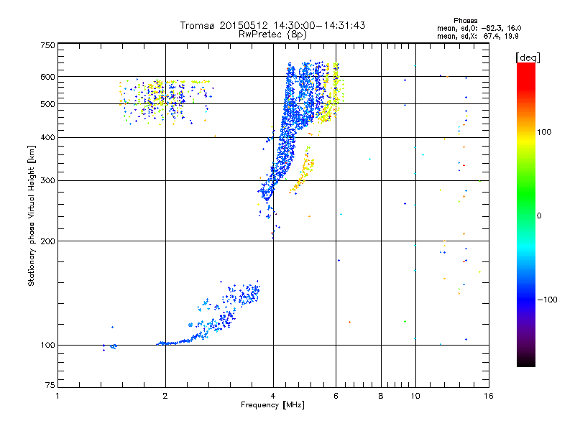Click y-axis tick label '300'
This screenshot has width=575, height=431.
coord(47,181)
